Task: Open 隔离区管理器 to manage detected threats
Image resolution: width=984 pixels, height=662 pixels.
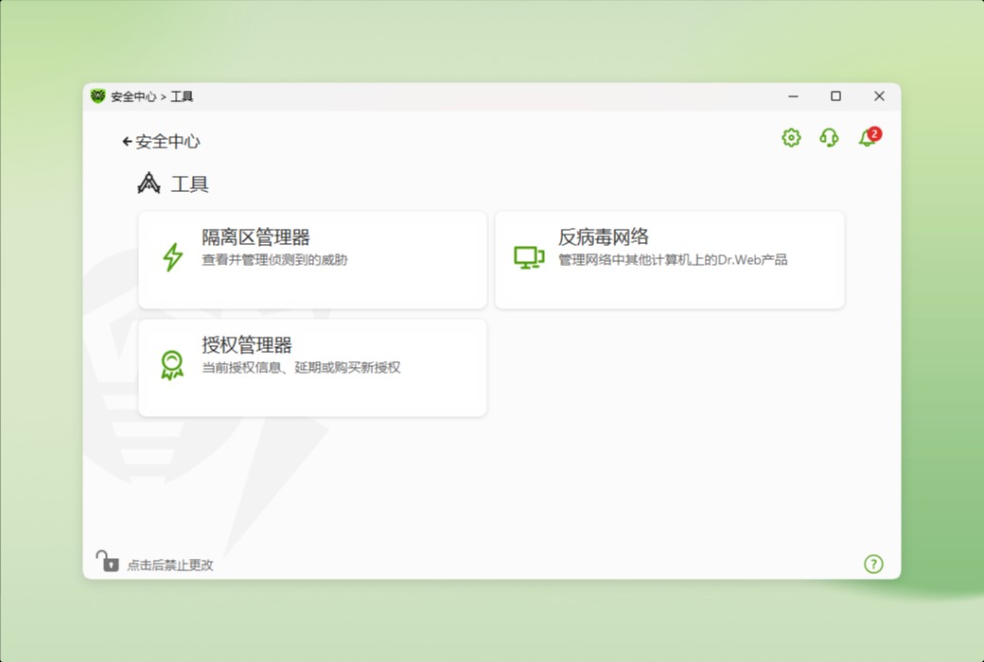Action: (312, 257)
